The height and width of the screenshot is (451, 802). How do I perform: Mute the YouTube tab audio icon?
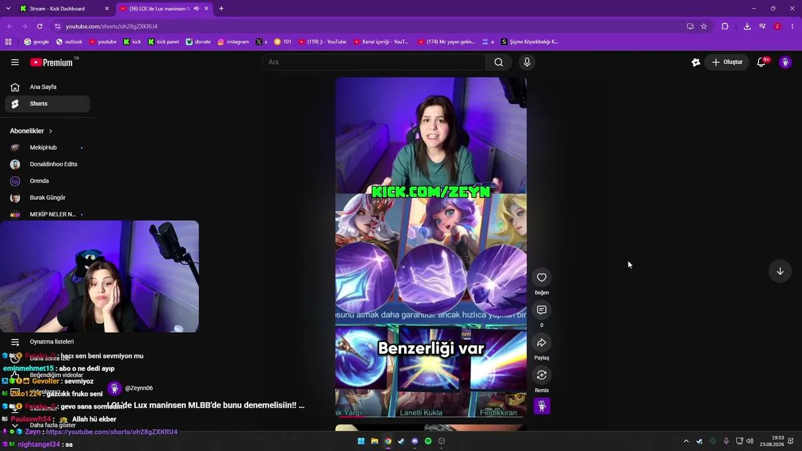tap(196, 9)
